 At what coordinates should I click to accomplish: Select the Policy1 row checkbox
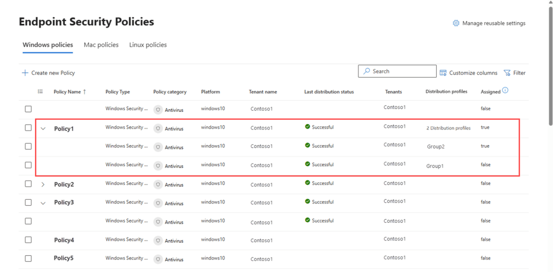28,128
